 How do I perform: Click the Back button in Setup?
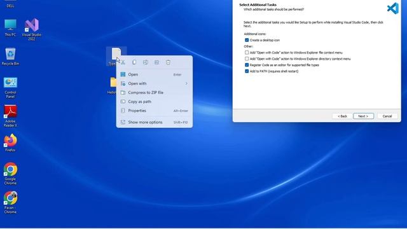pos(342,116)
